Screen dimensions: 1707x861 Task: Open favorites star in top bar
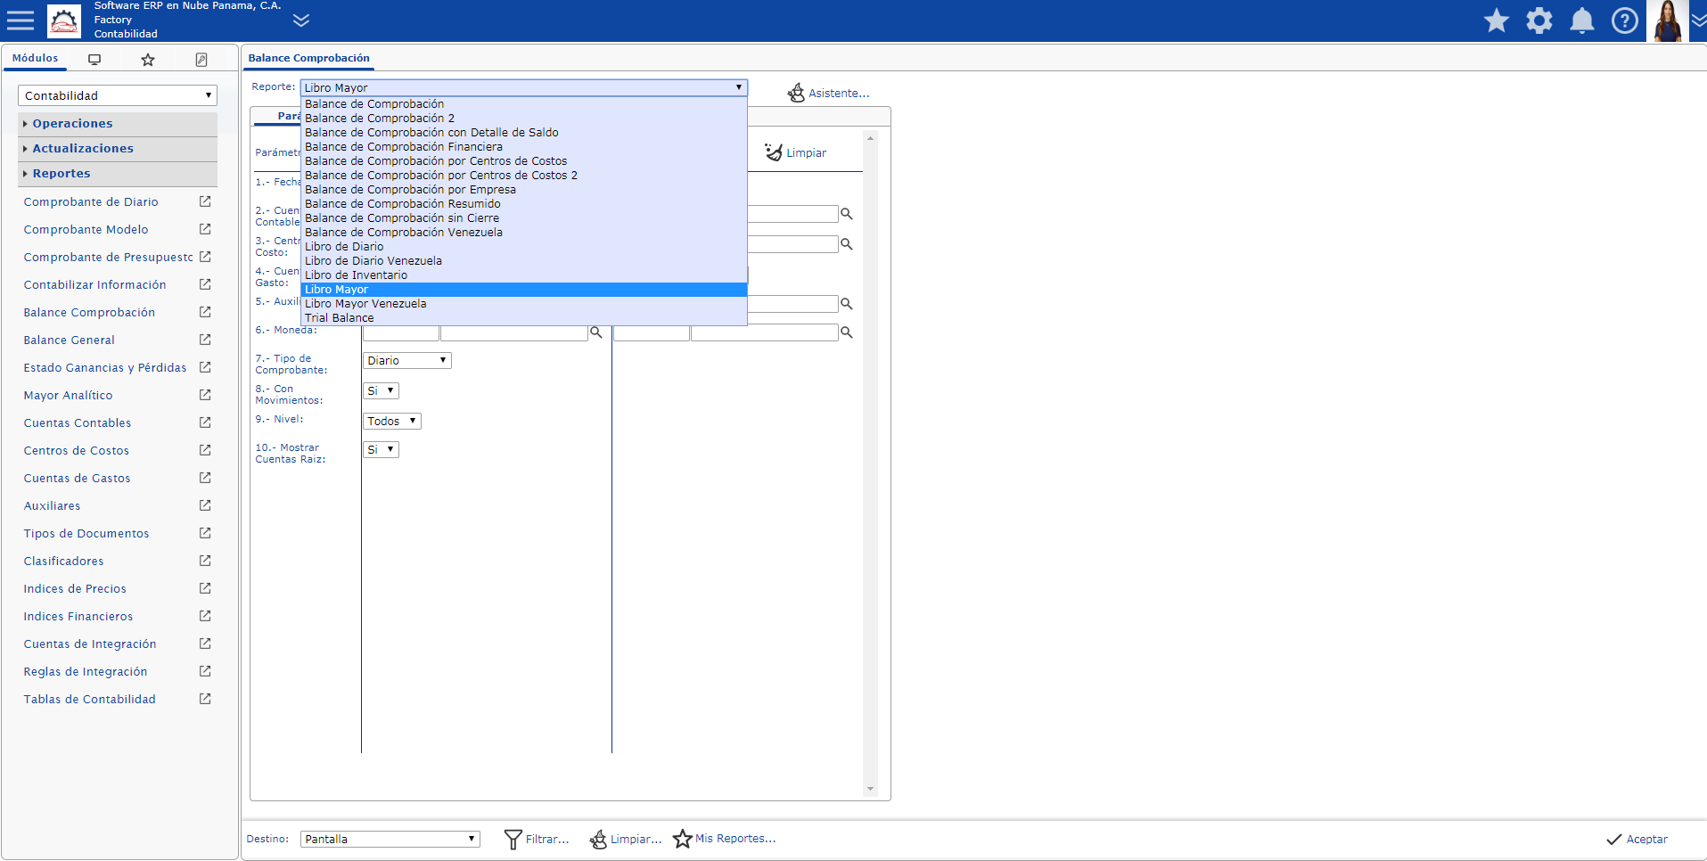click(x=1497, y=20)
